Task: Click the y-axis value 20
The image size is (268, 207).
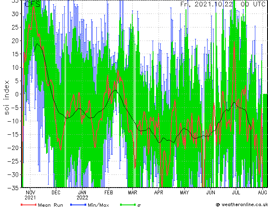Action: [14, 41]
